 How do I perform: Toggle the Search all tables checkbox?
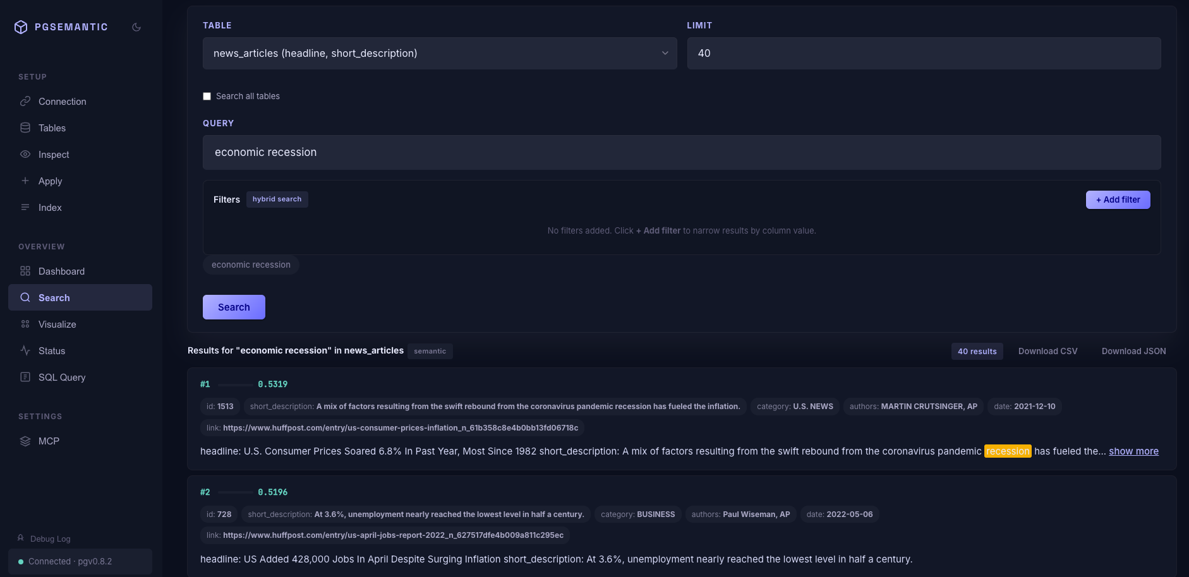(207, 96)
